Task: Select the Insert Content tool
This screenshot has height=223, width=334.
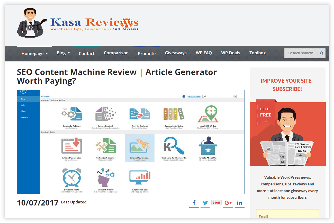Action: coord(105,116)
